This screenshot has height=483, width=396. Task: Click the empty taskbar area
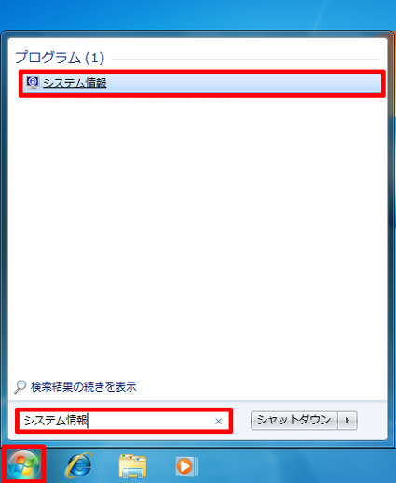[x=295, y=465]
